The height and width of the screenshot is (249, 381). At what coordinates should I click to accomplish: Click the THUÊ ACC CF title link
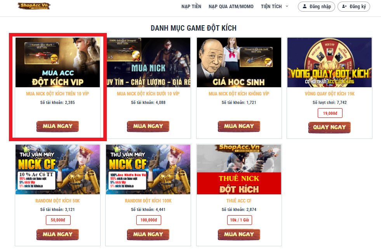239,201
